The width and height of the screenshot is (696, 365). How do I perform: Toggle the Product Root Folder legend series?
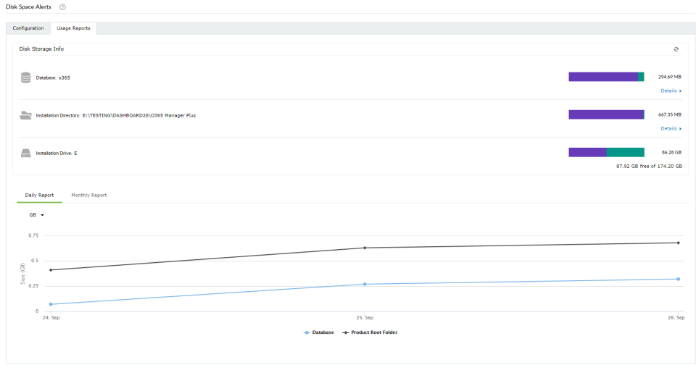370,332
